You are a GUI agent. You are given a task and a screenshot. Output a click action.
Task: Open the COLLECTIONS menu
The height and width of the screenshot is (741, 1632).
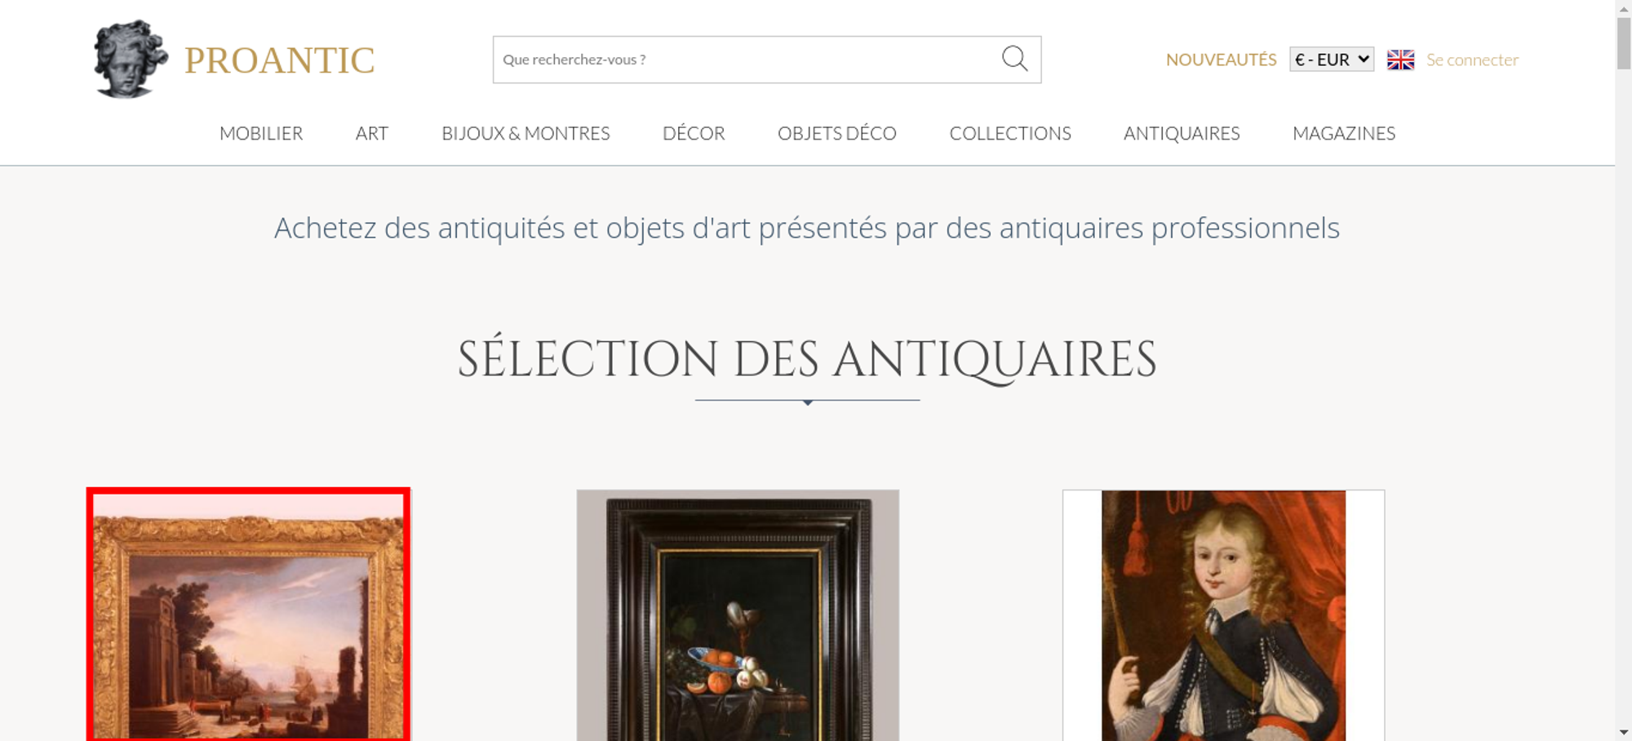pyautogui.click(x=1010, y=133)
